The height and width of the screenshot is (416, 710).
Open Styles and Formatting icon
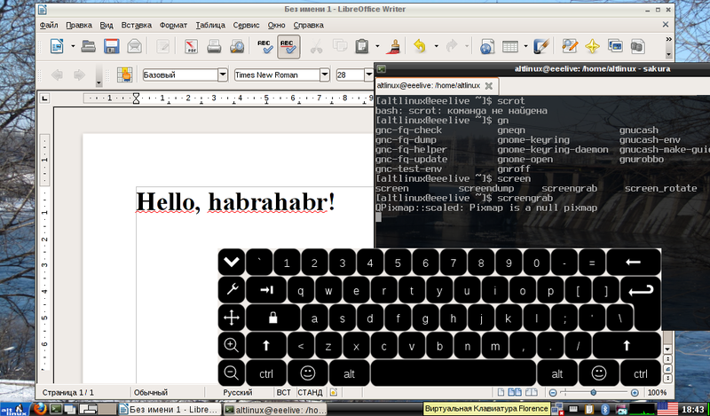point(124,75)
